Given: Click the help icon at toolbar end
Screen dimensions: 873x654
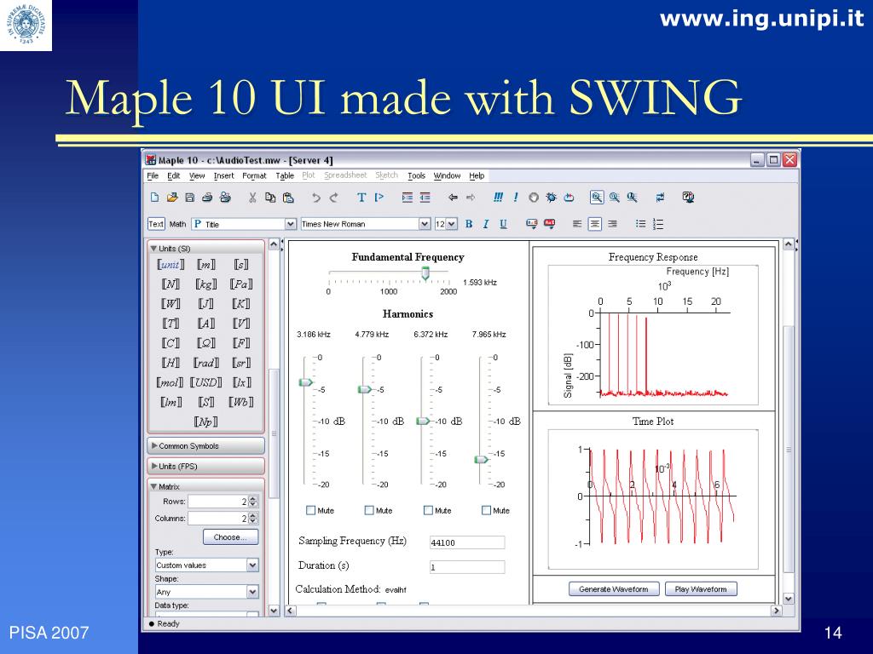Looking at the screenshot, I should [x=688, y=197].
